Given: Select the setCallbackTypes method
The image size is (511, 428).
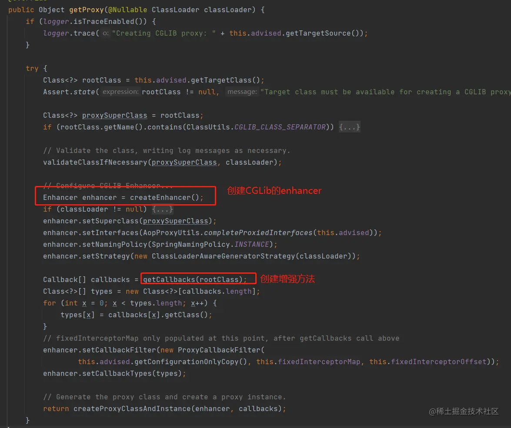Looking at the screenshot, I should pos(117,373).
